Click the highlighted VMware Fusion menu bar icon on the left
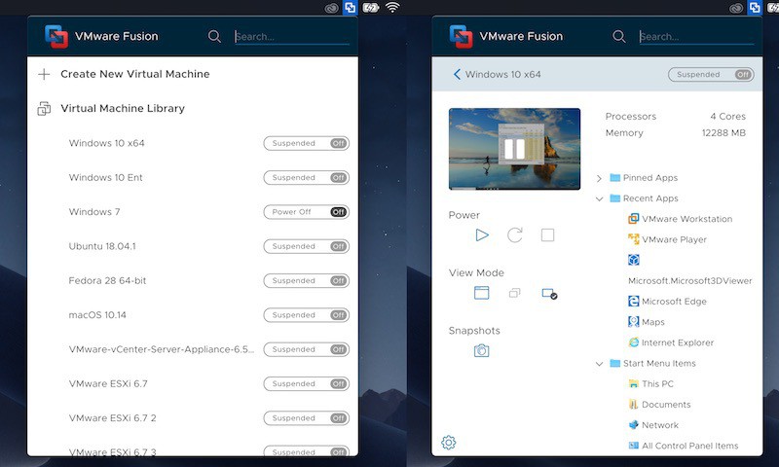 click(x=351, y=8)
